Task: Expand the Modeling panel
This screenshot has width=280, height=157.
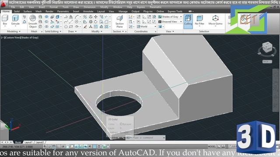Action: (14, 31)
